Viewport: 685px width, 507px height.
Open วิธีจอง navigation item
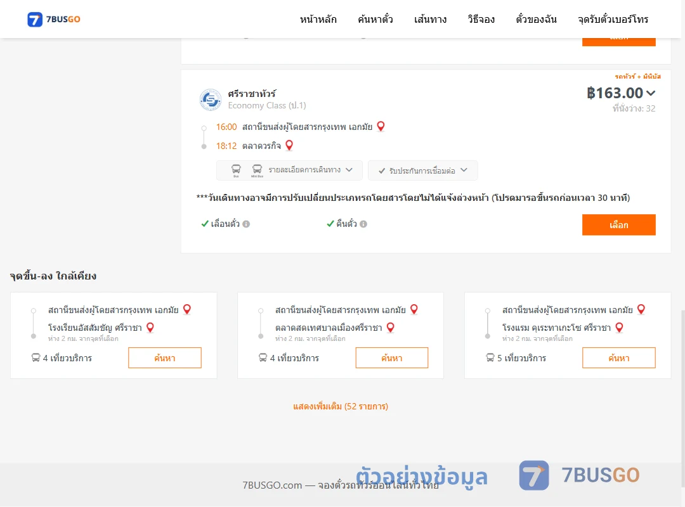point(481,19)
